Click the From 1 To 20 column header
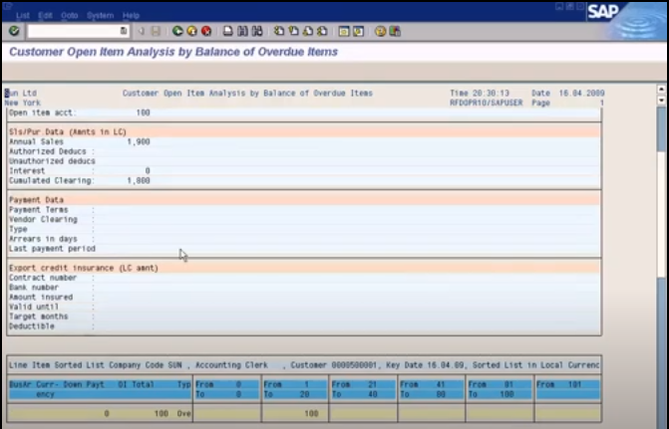The image size is (669, 429). [295, 389]
